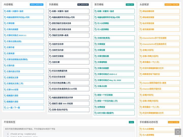Select 引入头部模板 in 手机模板动态标签
183x137 pixels.
[x=159, y=129]
